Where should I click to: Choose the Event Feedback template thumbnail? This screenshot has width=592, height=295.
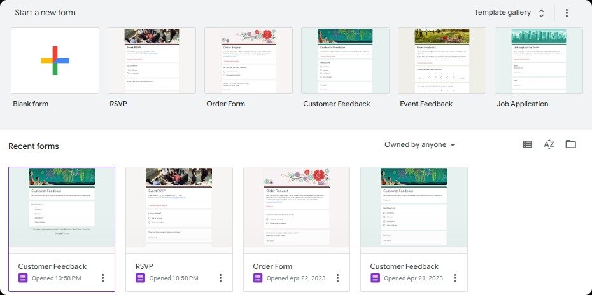pyautogui.click(x=442, y=61)
